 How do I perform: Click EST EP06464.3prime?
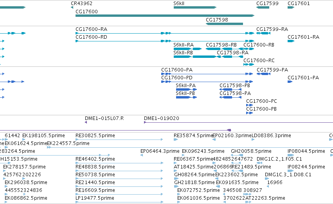160,151
